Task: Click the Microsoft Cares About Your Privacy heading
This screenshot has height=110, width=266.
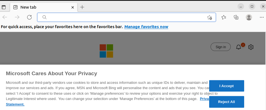Action: (x=52, y=74)
